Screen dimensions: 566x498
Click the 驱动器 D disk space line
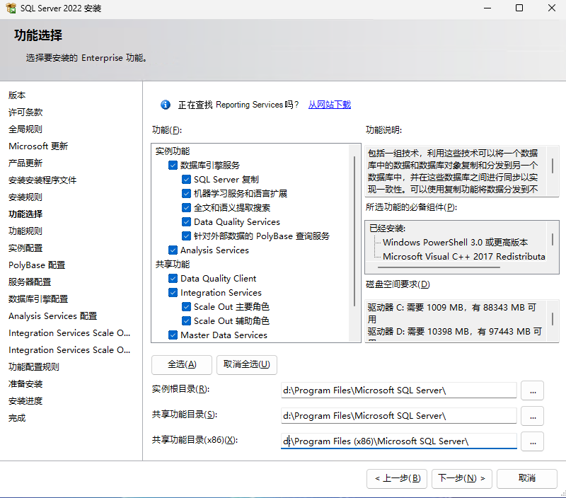(x=454, y=331)
